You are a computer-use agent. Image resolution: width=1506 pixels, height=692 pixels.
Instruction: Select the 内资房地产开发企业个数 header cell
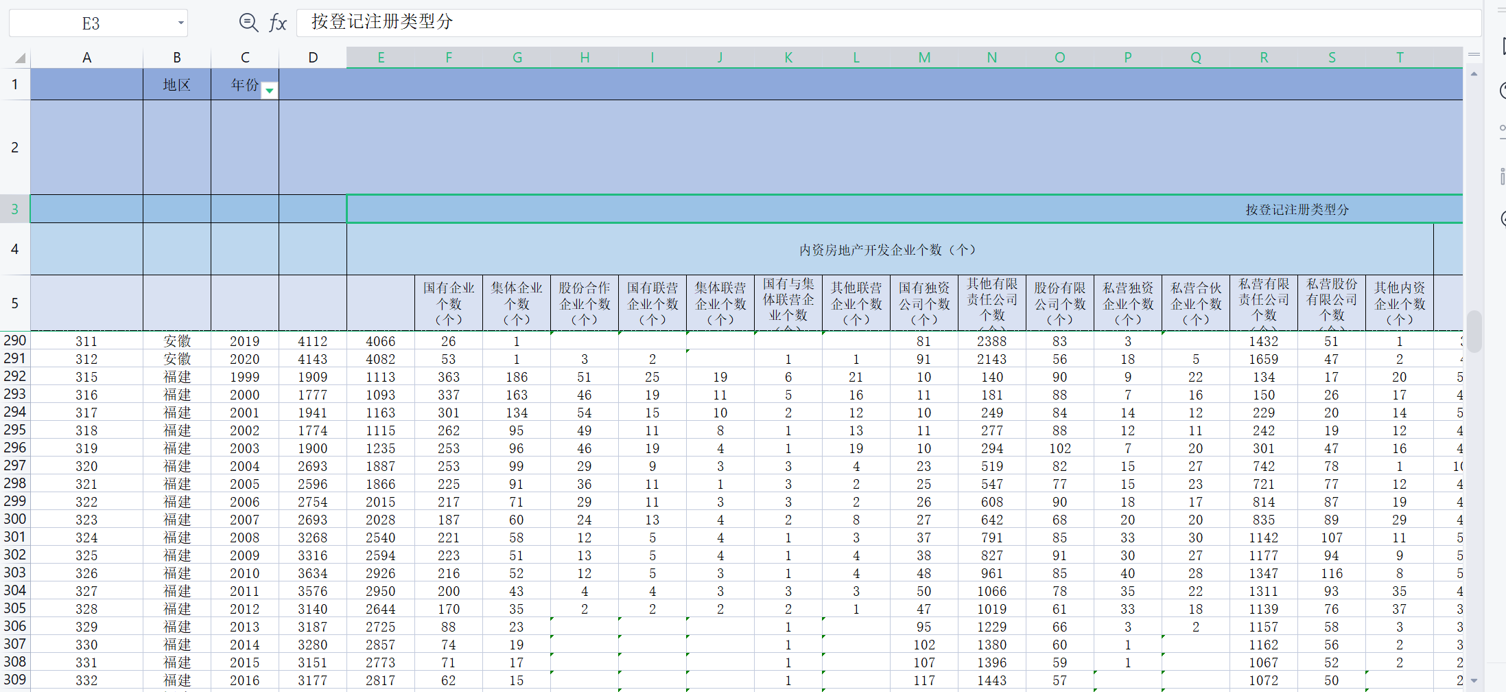[889, 250]
